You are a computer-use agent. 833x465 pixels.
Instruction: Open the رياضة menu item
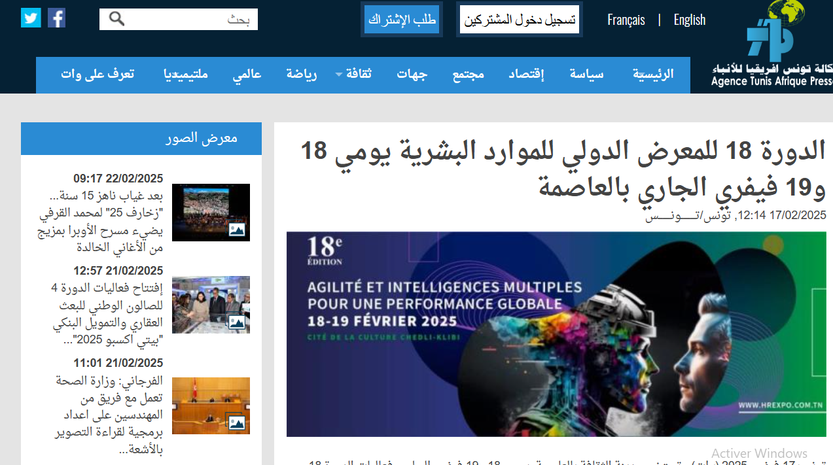[x=302, y=74]
